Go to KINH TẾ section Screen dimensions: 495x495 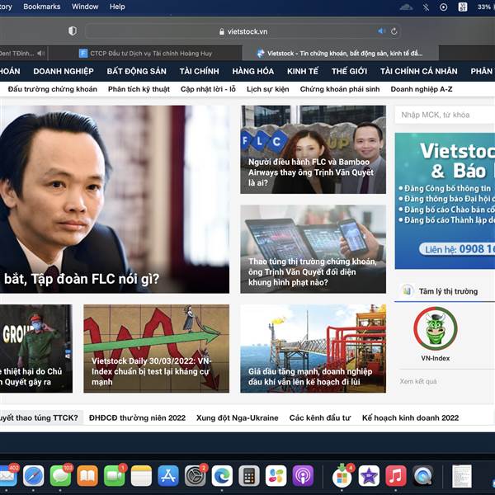pyautogui.click(x=303, y=71)
